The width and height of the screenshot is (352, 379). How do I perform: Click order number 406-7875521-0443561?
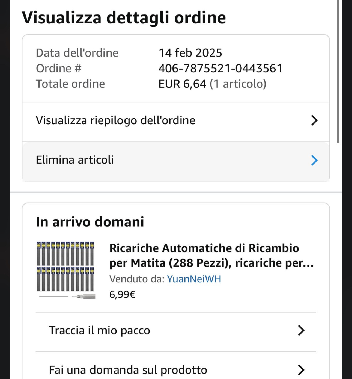220,68
